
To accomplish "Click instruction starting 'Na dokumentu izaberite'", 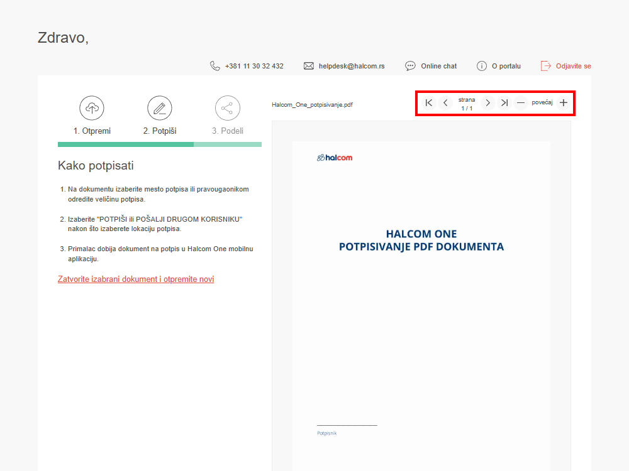I will pyautogui.click(x=158, y=194).
